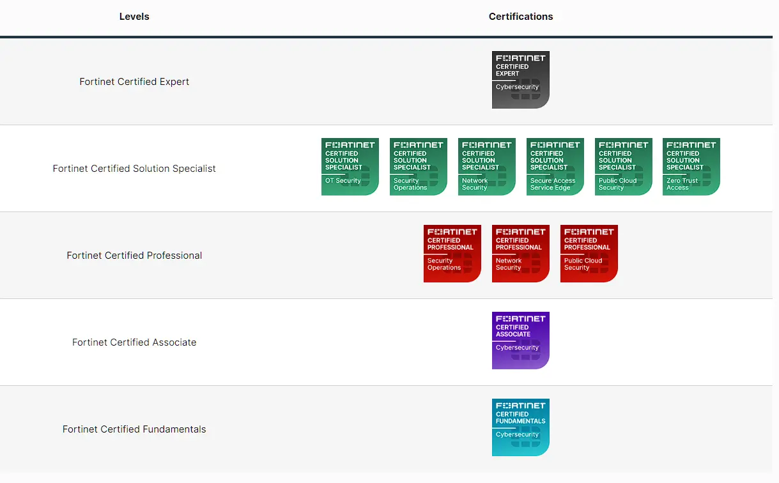Click the Zero Trust Access badge
Viewport: 779px width, 483px height.
[691, 167]
